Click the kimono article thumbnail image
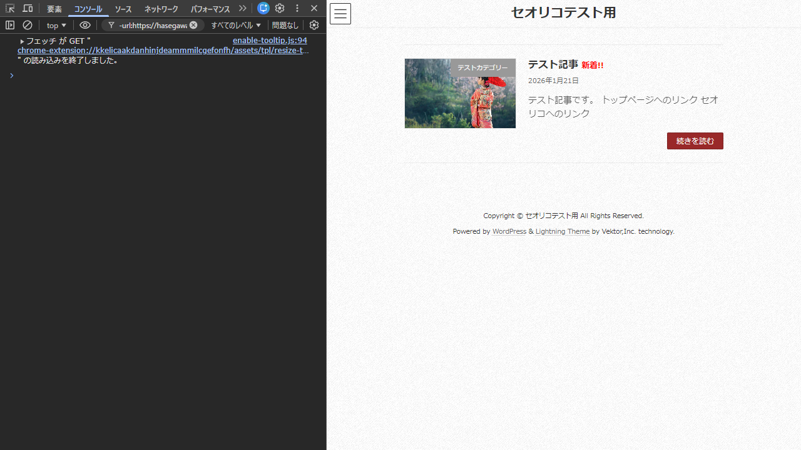Viewport: 801px width, 450px height. tap(460, 93)
